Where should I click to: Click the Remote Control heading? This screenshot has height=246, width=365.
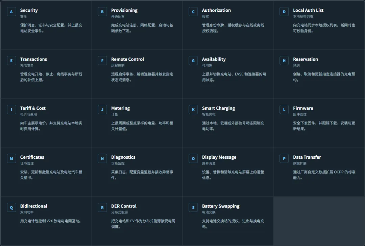coord(127,59)
